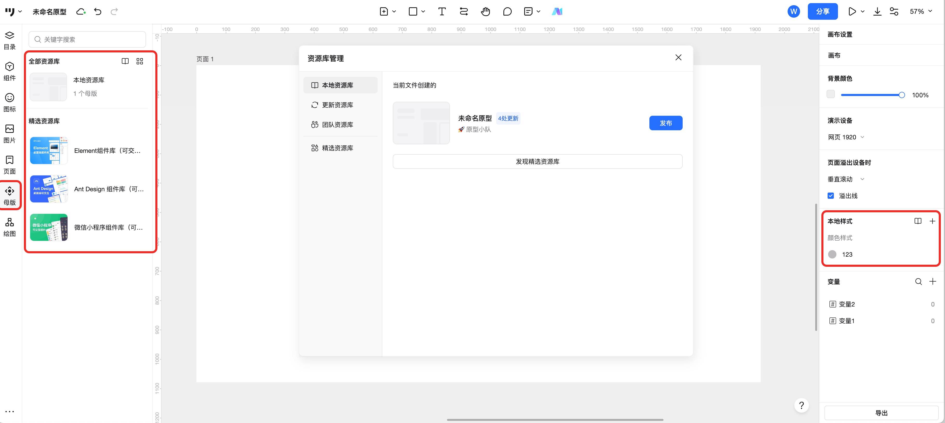This screenshot has width=945, height=423.
Task: Click the book icon in 全部资源库 header
Action: [x=125, y=61]
